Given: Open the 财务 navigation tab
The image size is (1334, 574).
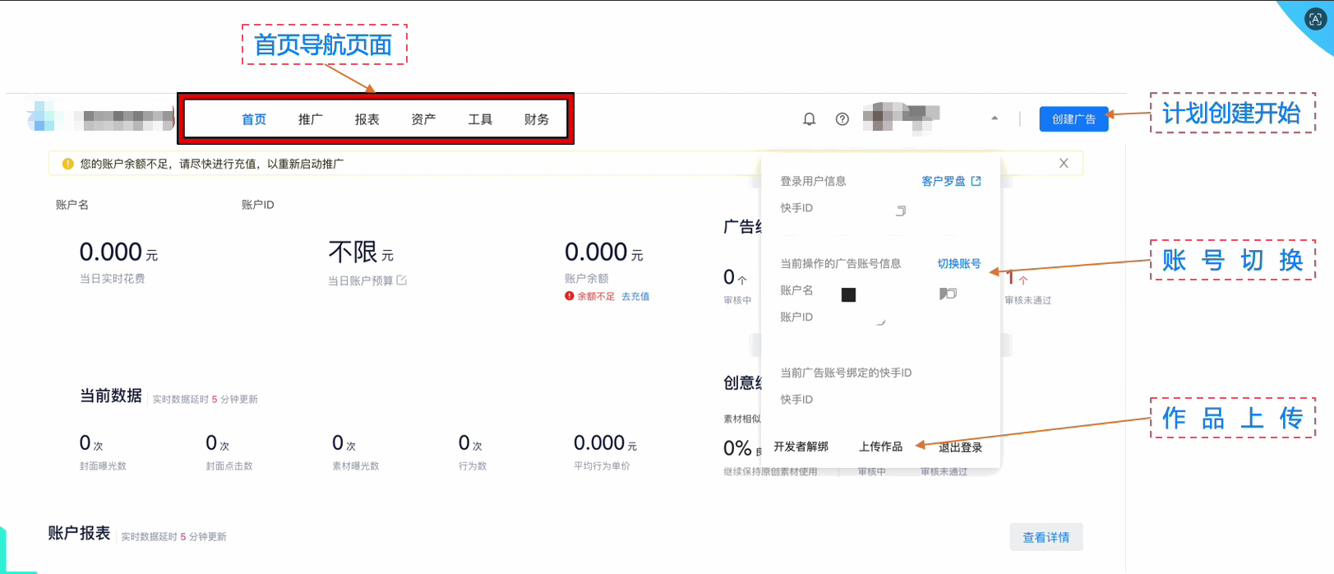Looking at the screenshot, I should 537,119.
